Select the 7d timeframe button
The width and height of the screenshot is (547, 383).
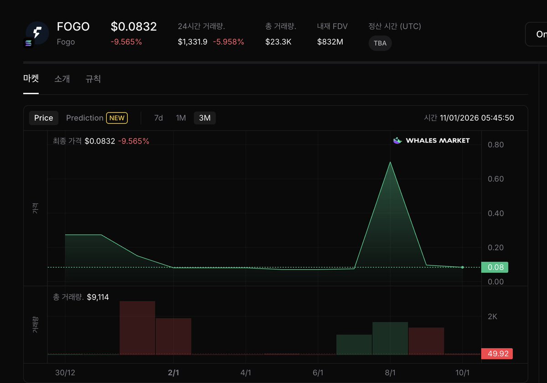pyautogui.click(x=158, y=117)
